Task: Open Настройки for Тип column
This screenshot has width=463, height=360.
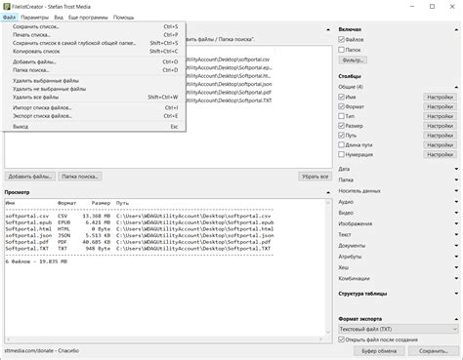Action: click(x=440, y=116)
